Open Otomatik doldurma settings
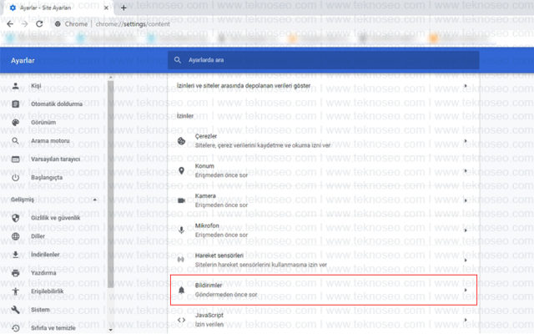The width and height of the screenshot is (534, 334). 57,104
